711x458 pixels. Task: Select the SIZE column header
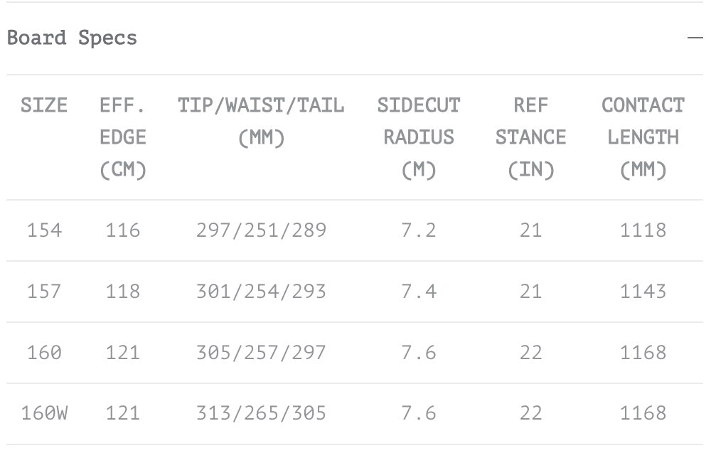[x=44, y=105]
